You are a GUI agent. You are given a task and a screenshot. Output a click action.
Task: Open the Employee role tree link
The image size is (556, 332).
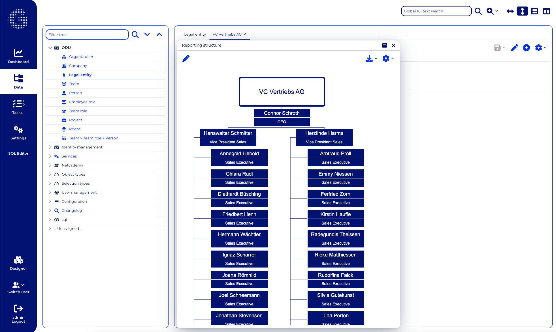[82, 102]
